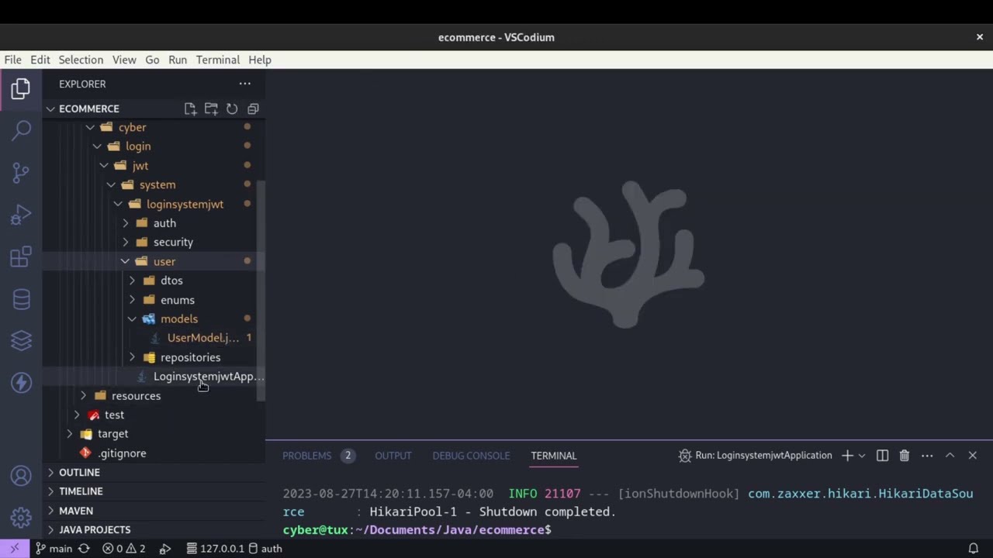Open the Manage gear icon
The image size is (993, 558).
point(21,517)
